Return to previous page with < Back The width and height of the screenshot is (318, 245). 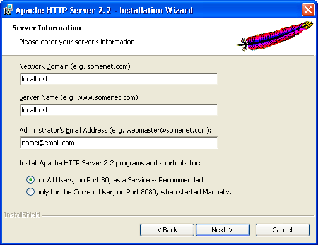(167, 230)
